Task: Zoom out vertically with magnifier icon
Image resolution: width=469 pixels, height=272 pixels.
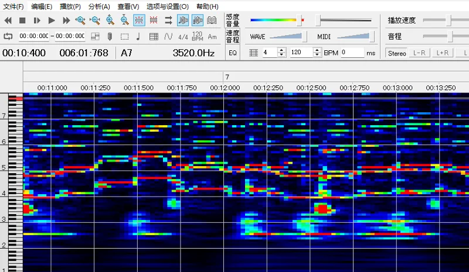Action: 125,20
